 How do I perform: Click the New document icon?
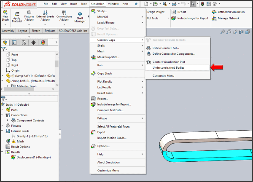tap(146, 4)
